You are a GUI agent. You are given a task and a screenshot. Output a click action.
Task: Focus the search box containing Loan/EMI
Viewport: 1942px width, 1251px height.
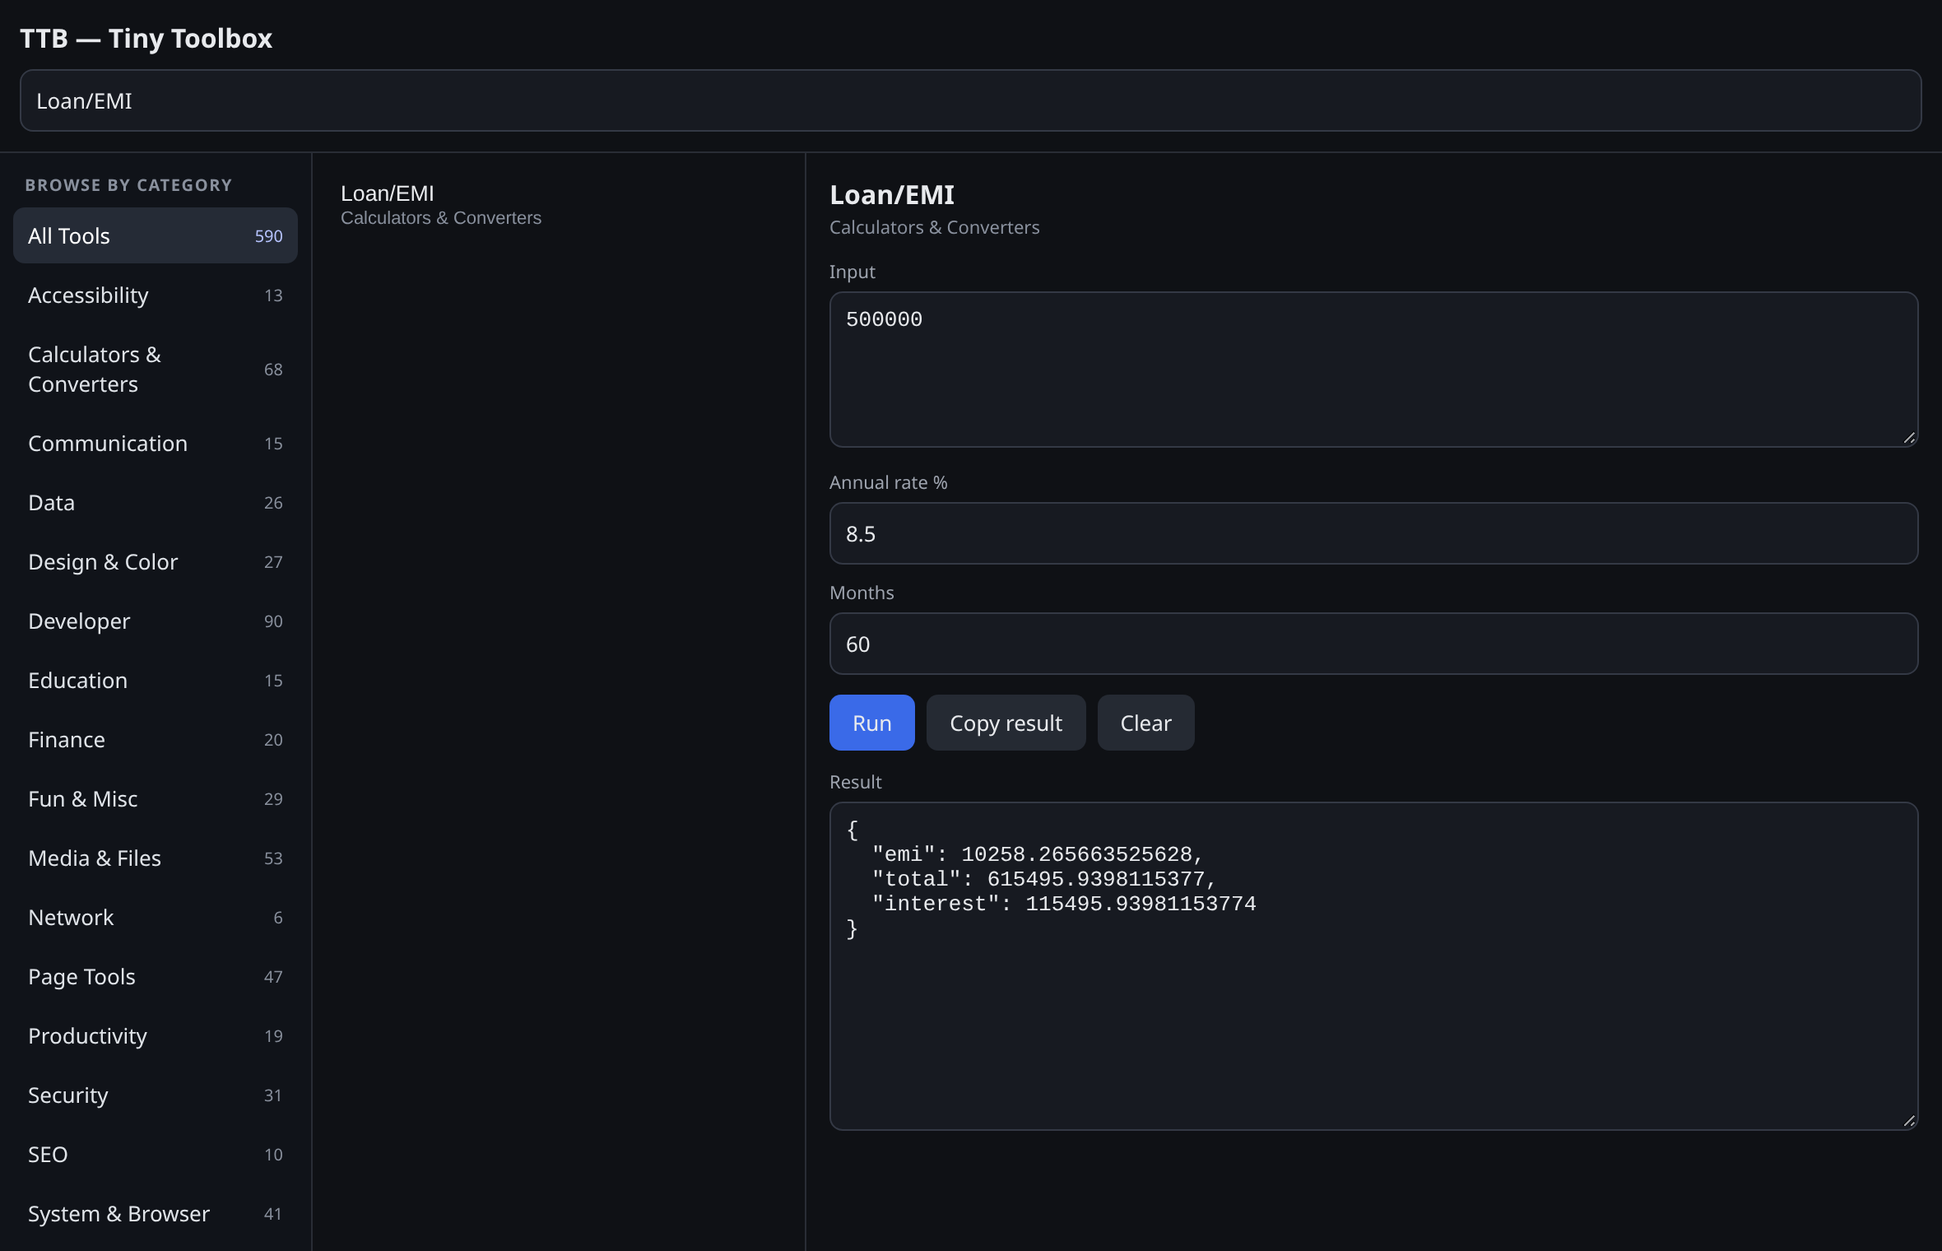[970, 100]
